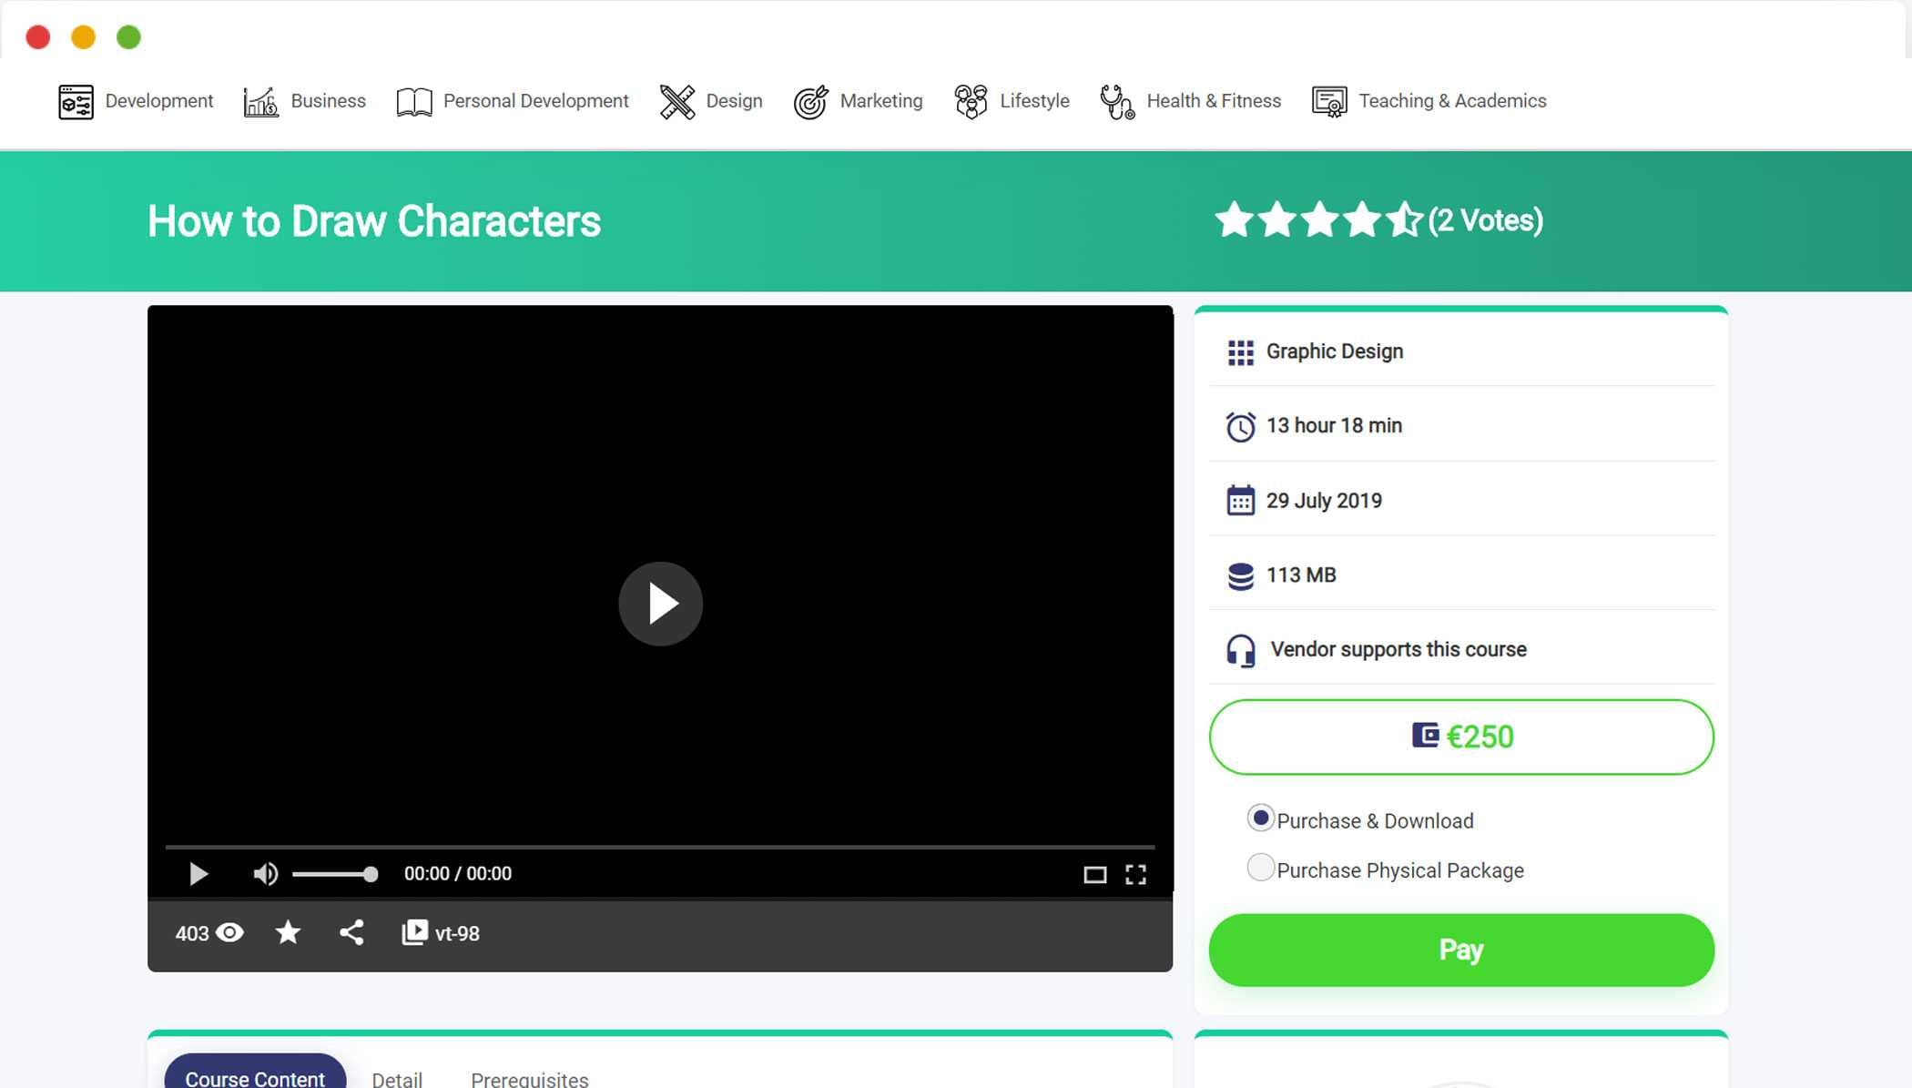Open the Personal Development menu label
Viewport: 1912px width, 1088px height.
point(535,101)
